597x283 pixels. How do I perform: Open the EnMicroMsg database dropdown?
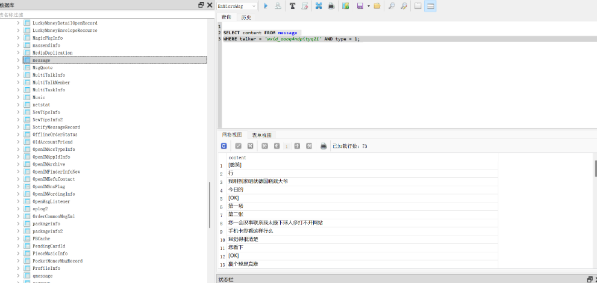tap(237, 6)
